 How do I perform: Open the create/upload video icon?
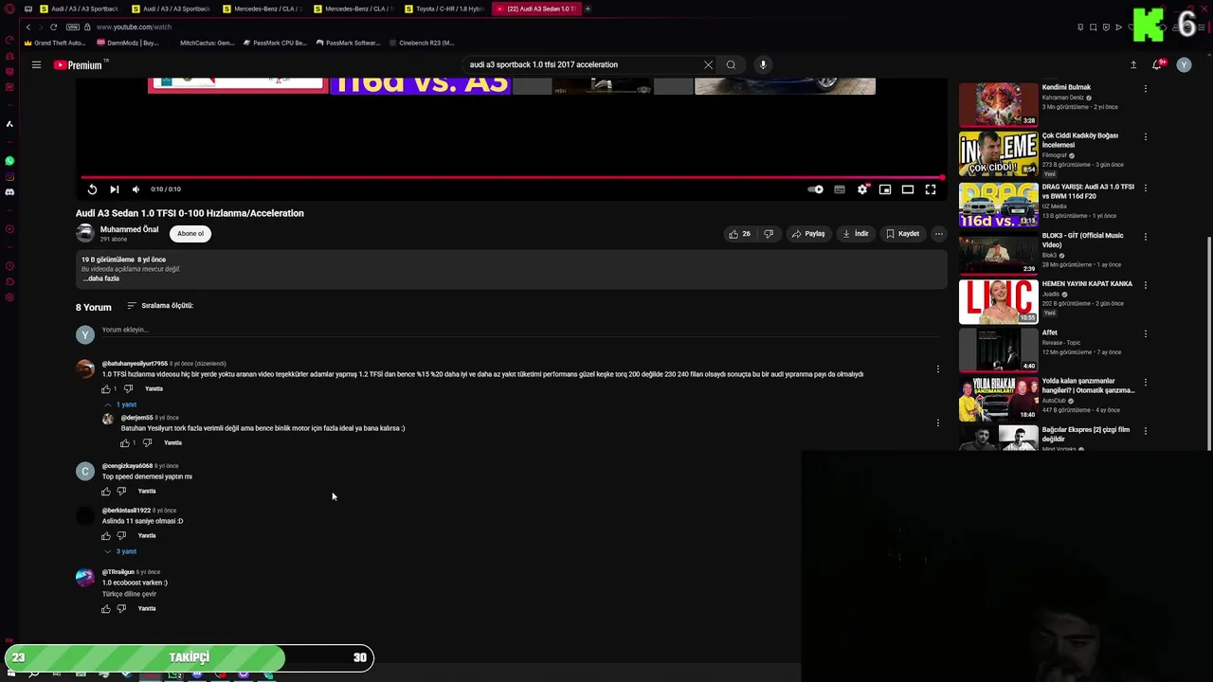[1133, 64]
